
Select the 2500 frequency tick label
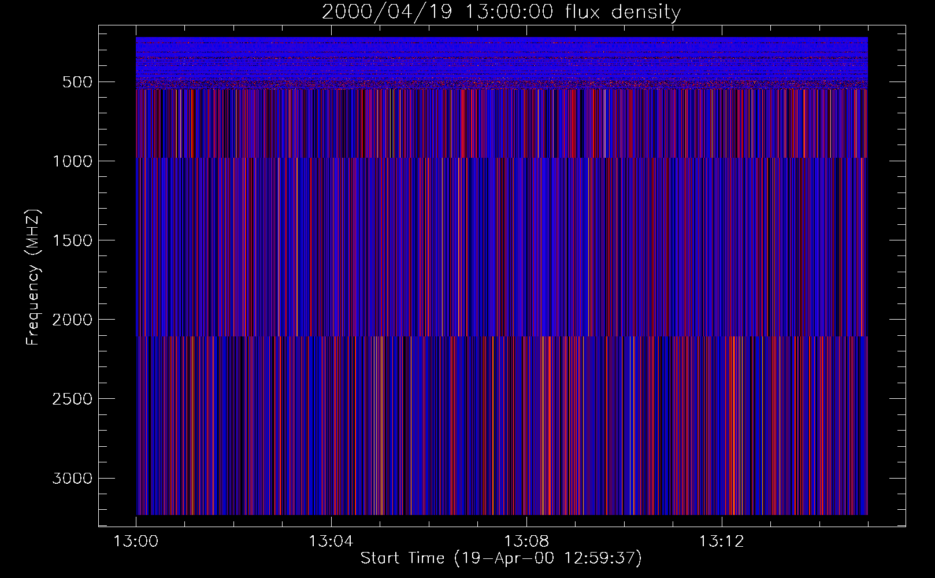(72, 399)
